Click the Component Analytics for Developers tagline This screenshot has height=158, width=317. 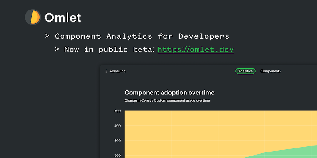point(142,36)
